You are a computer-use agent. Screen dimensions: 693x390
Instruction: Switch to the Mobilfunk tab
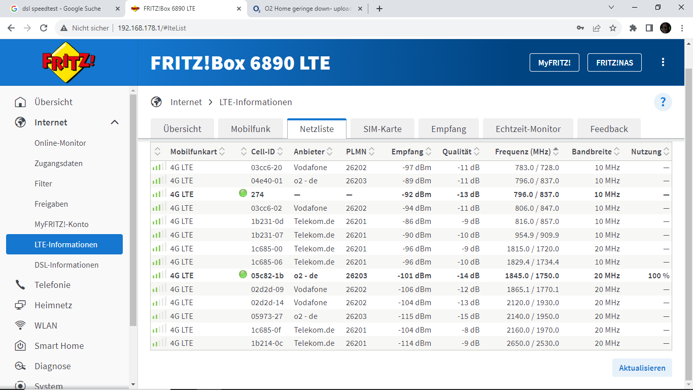251,129
